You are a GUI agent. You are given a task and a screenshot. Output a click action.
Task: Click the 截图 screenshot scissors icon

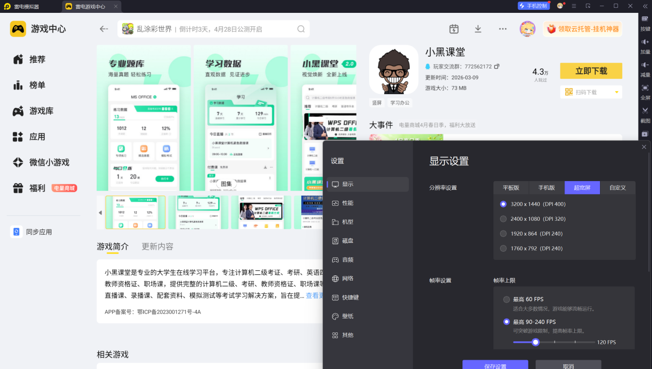pos(645,114)
